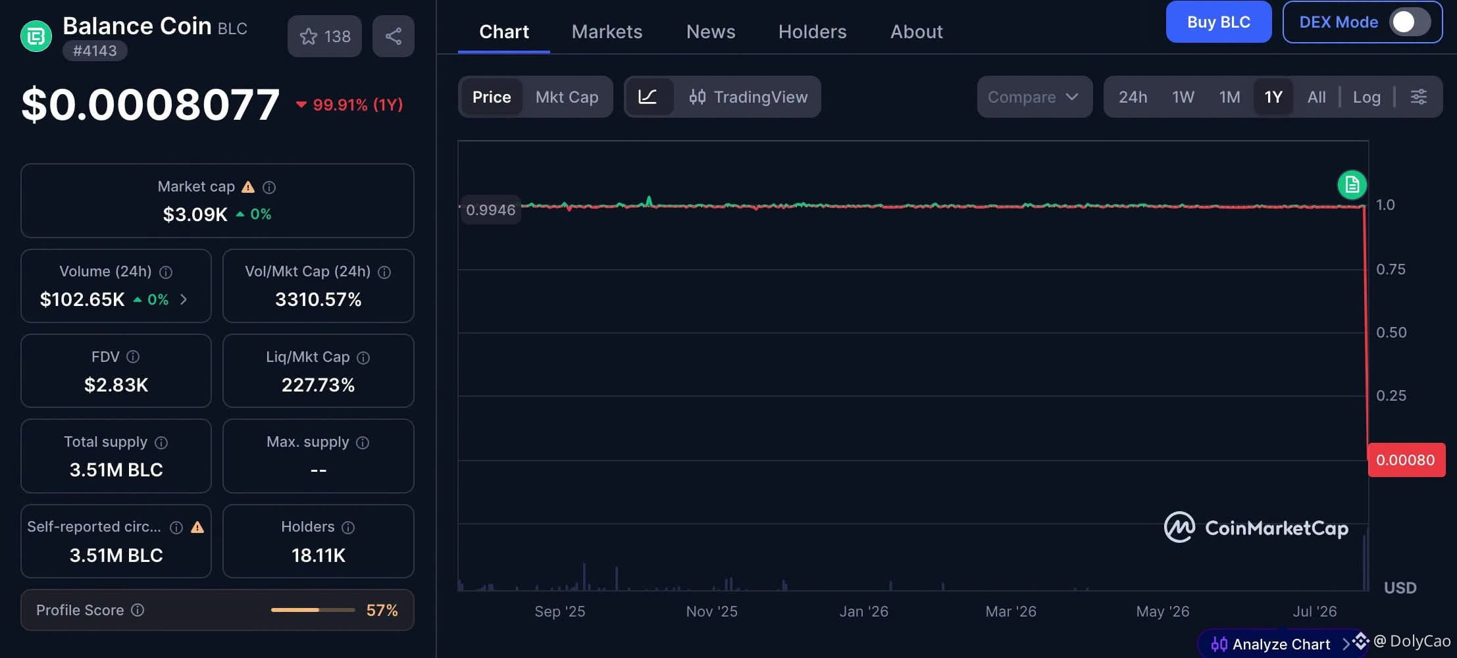Open the share icon button
The height and width of the screenshot is (658, 1457).
point(394,36)
